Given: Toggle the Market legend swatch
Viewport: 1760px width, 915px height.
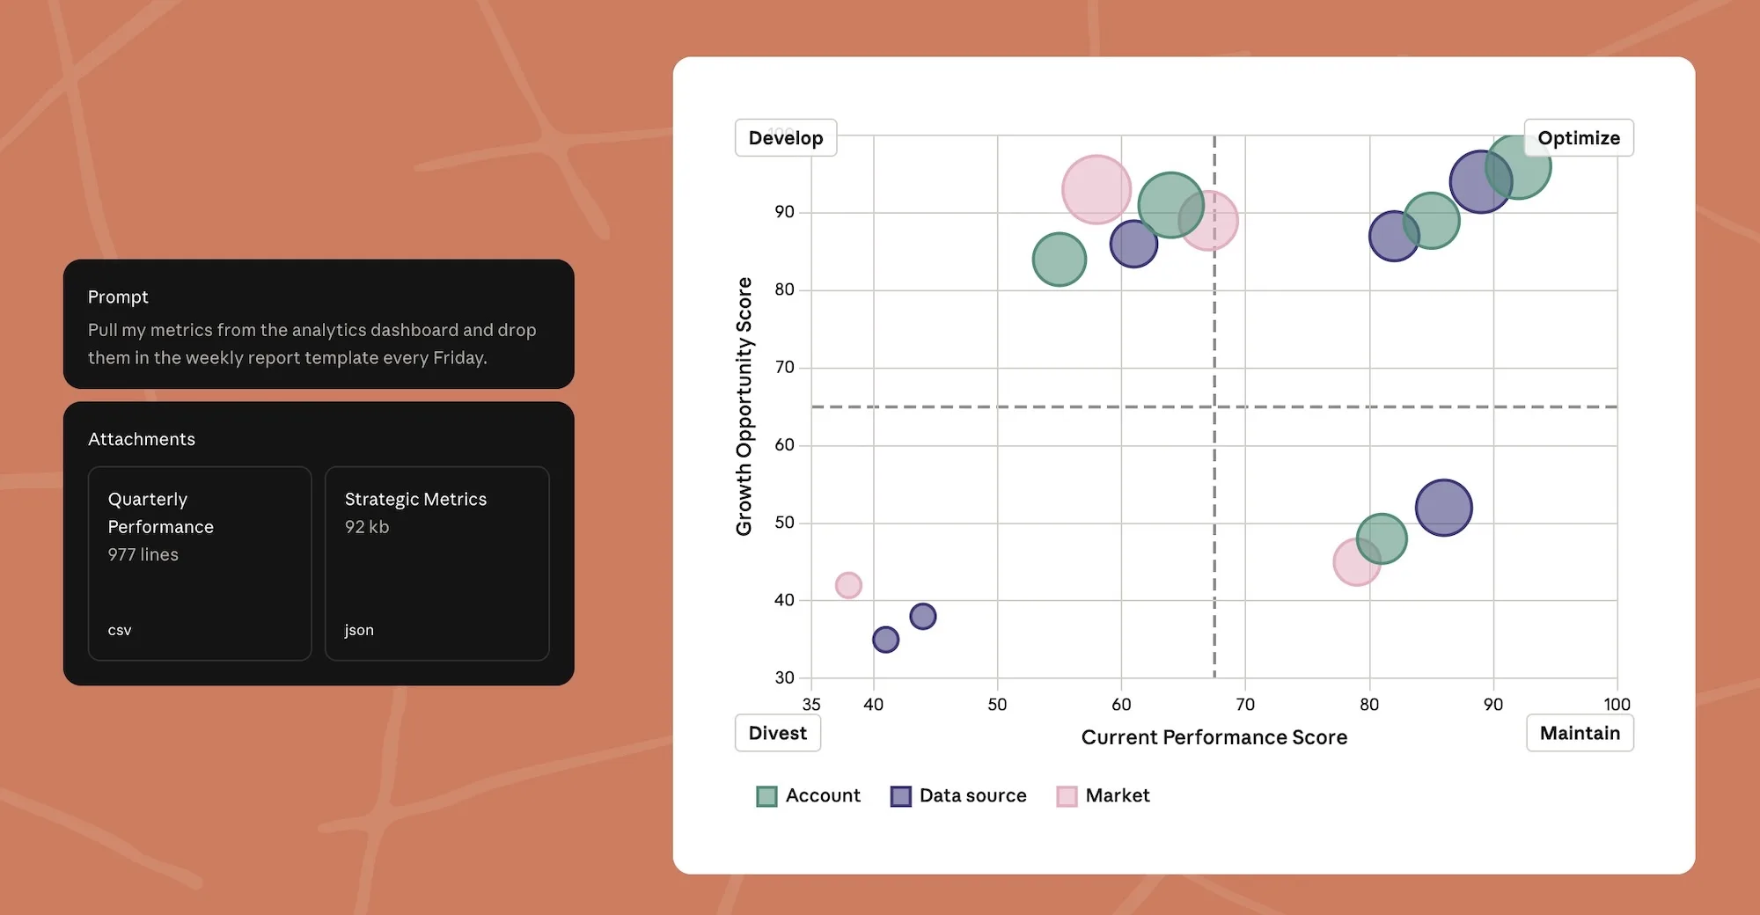Looking at the screenshot, I should tap(1067, 796).
